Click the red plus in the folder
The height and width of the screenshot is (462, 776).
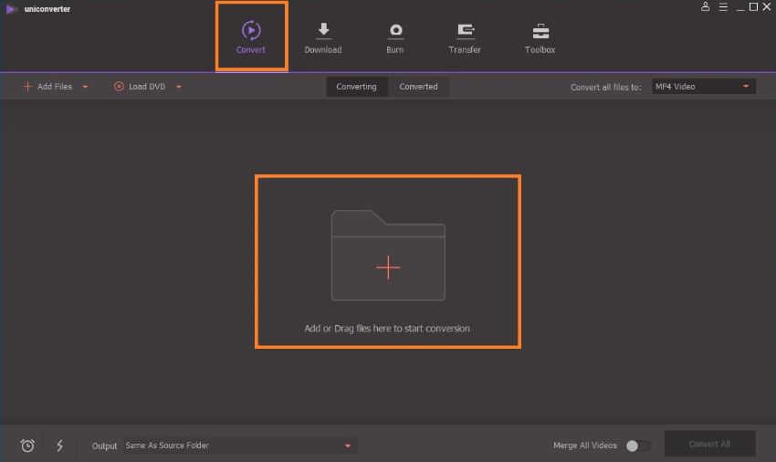pos(388,268)
